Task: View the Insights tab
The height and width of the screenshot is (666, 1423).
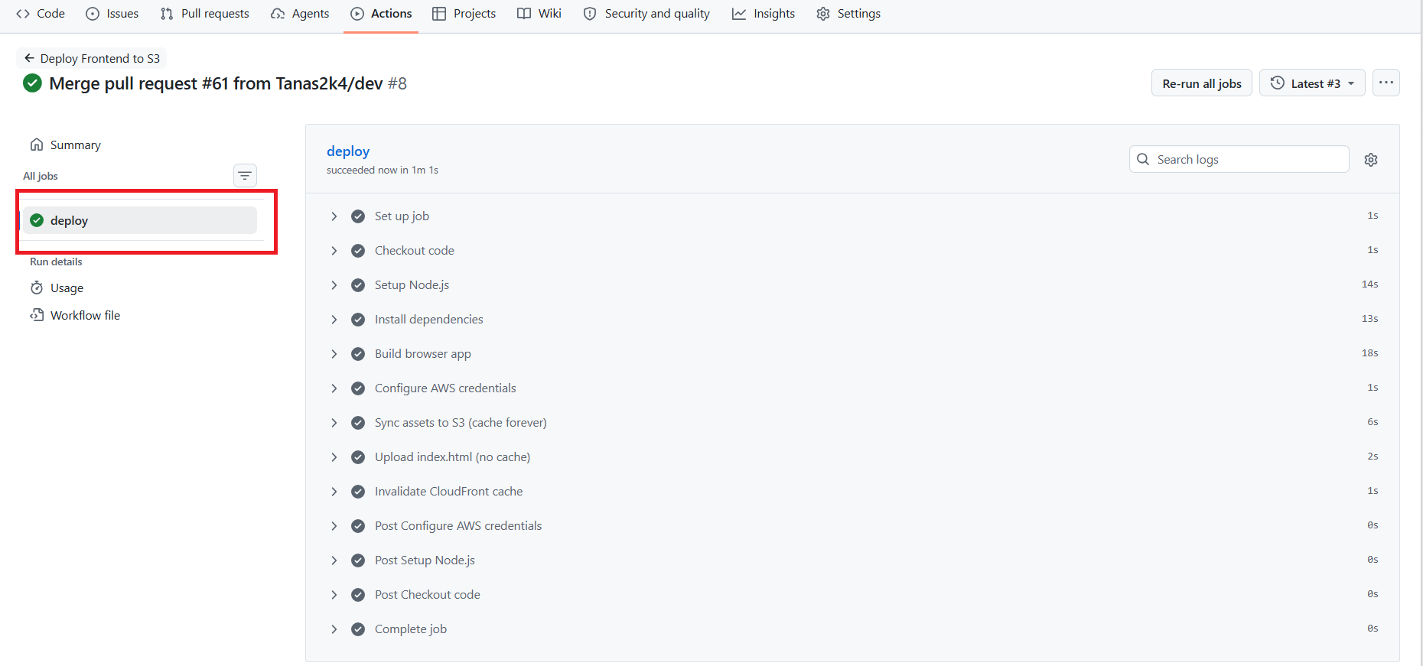Action: [764, 14]
